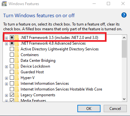The image size is (130, 116).
Task: Click the Cancel button
Action: point(115,109)
